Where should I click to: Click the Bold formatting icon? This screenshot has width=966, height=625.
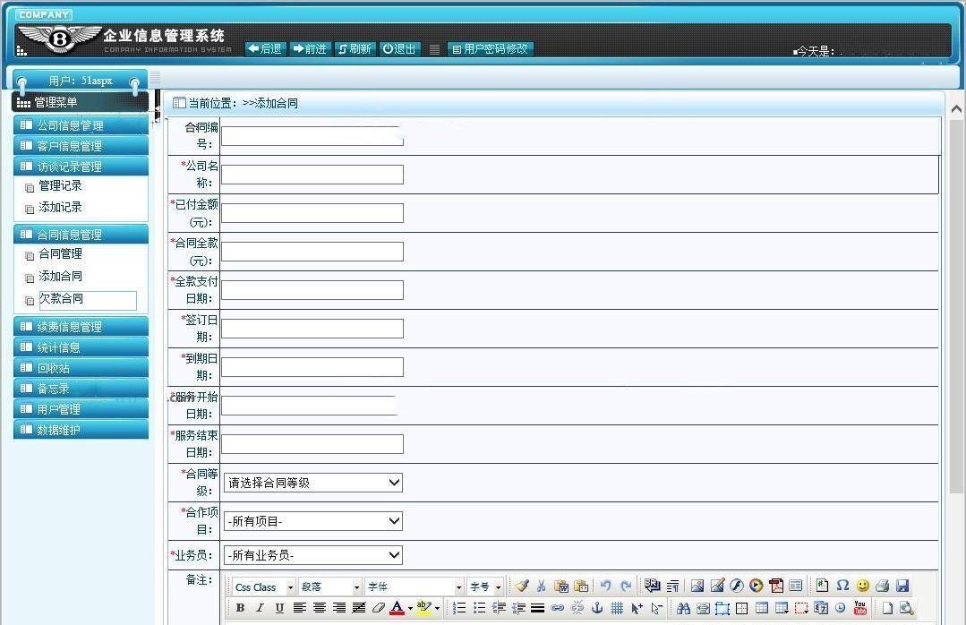(x=240, y=608)
